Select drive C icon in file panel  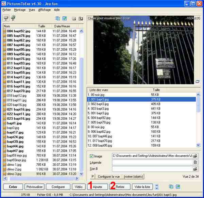6,18
